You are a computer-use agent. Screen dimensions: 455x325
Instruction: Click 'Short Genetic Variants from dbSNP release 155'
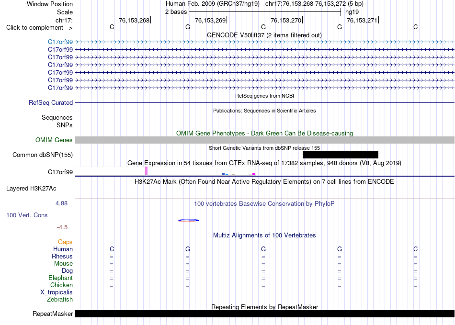click(x=264, y=148)
